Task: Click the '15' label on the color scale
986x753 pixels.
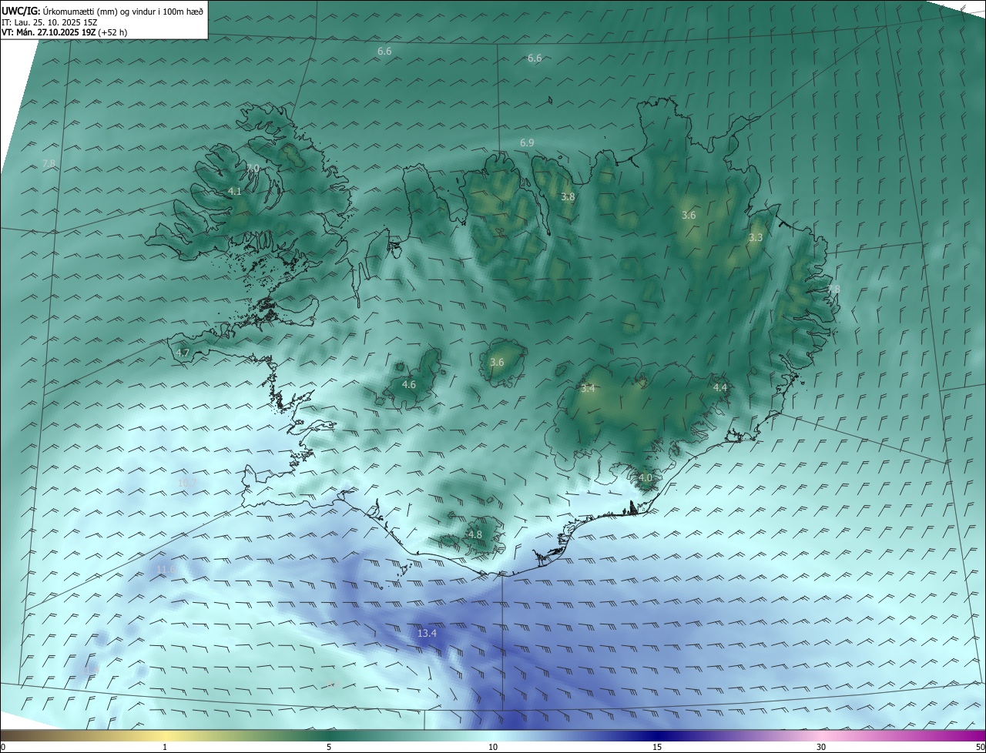Action: [x=657, y=747]
